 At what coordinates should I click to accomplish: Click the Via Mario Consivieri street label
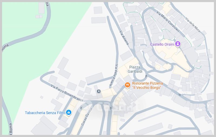pyautogui.click(x=168, y=21)
